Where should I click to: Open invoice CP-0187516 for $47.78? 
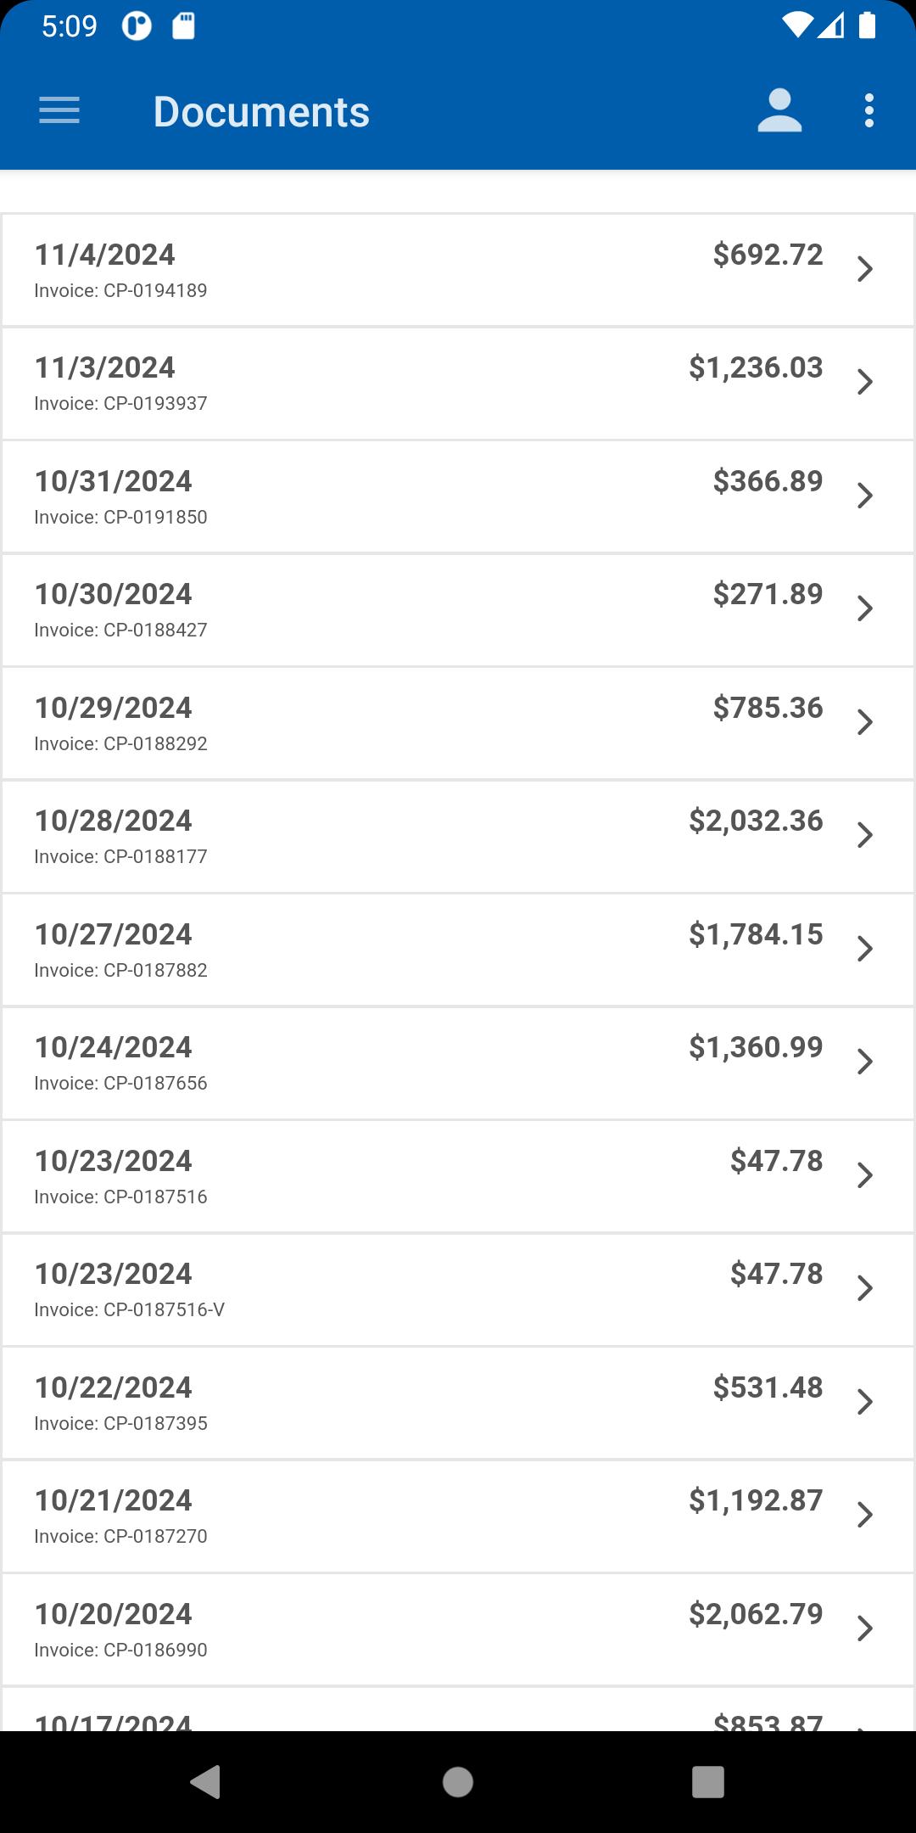point(458,1177)
